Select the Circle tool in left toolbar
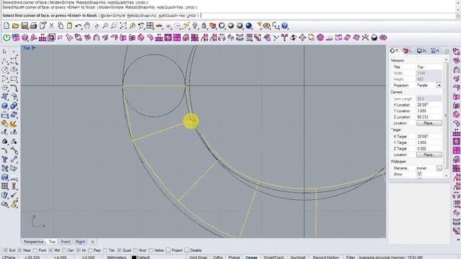The image size is (461, 259). tap(5, 70)
